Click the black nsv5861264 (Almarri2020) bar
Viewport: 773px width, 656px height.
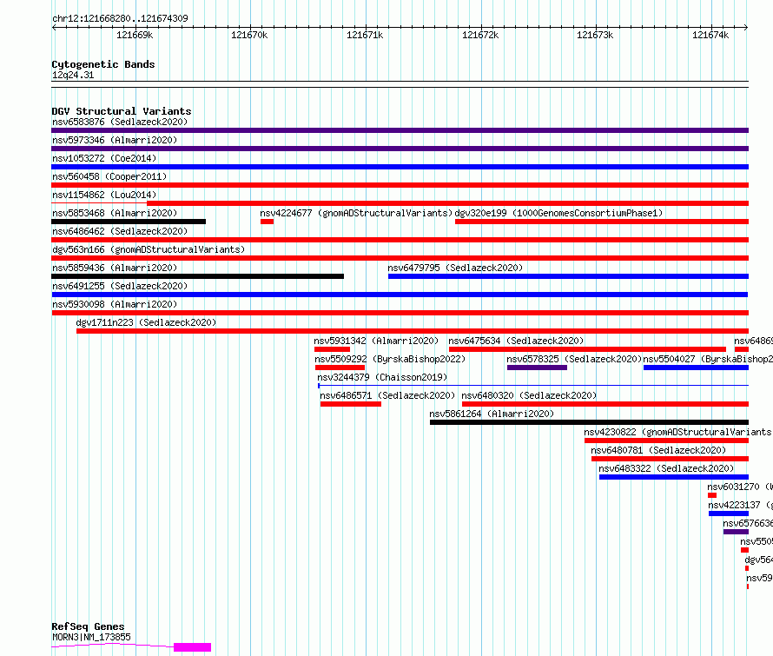(x=589, y=422)
